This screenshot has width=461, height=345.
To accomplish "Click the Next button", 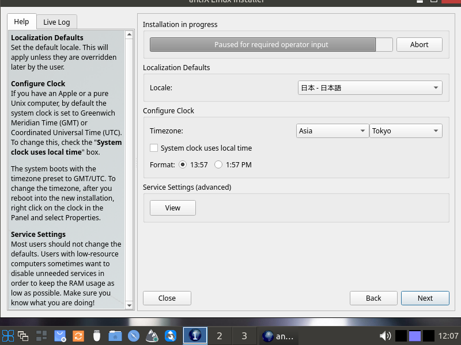I will (x=425, y=298).
